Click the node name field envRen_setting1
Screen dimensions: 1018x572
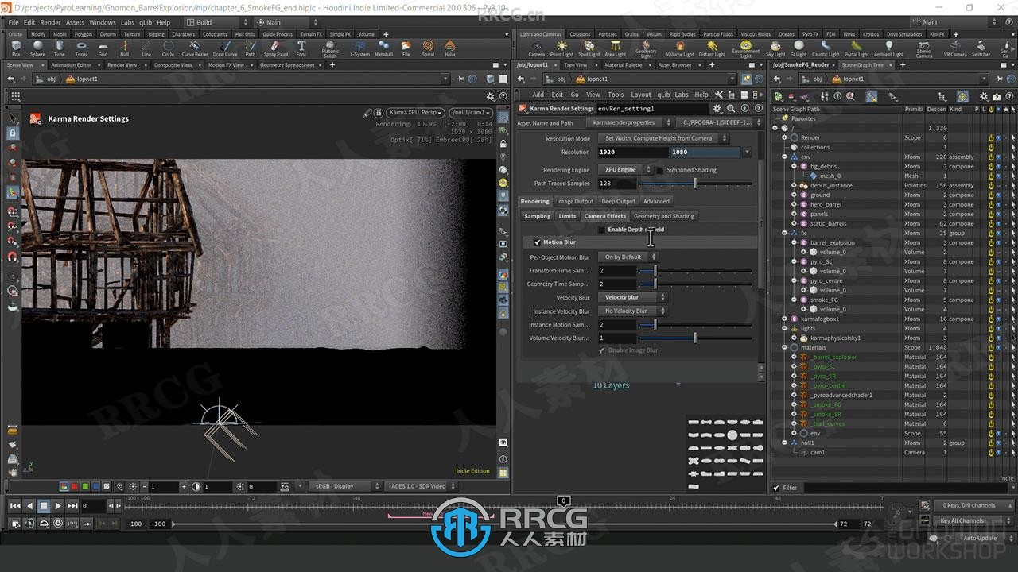(652, 108)
